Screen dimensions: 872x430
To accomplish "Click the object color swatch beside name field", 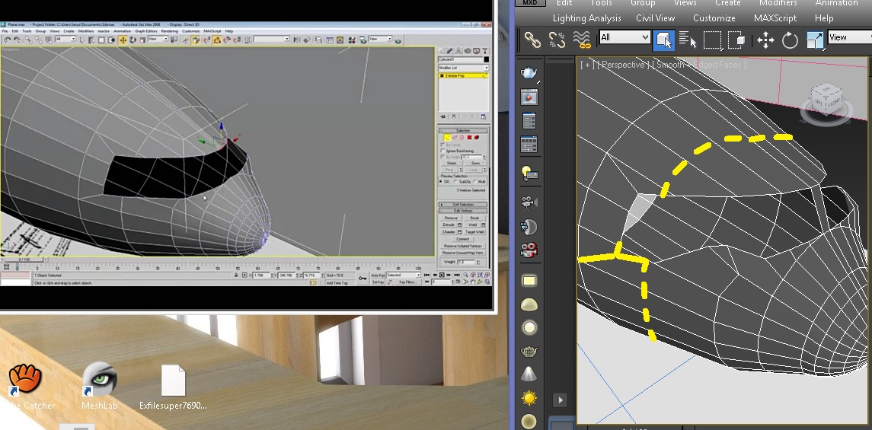I will tap(486, 59).
